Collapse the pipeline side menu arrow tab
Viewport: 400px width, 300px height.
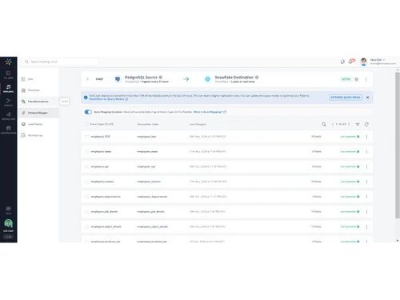(x=64, y=102)
